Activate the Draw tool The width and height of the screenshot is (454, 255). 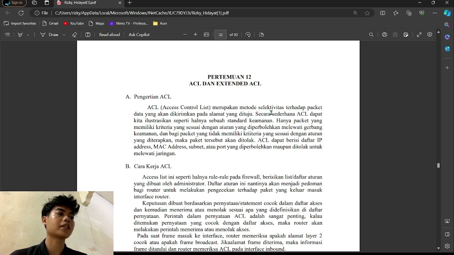pos(49,35)
